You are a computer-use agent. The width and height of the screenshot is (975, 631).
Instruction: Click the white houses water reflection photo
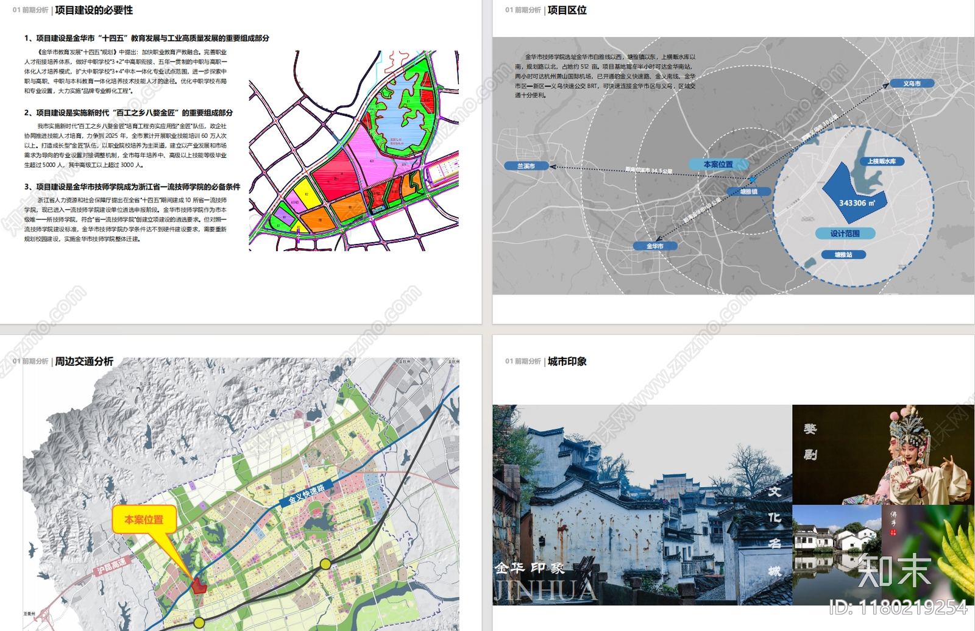tap(837, 555)
